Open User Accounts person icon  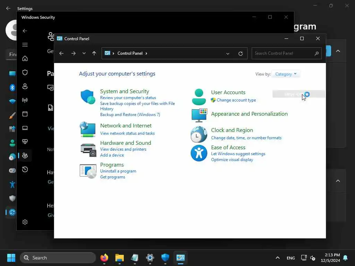(199, 97)
